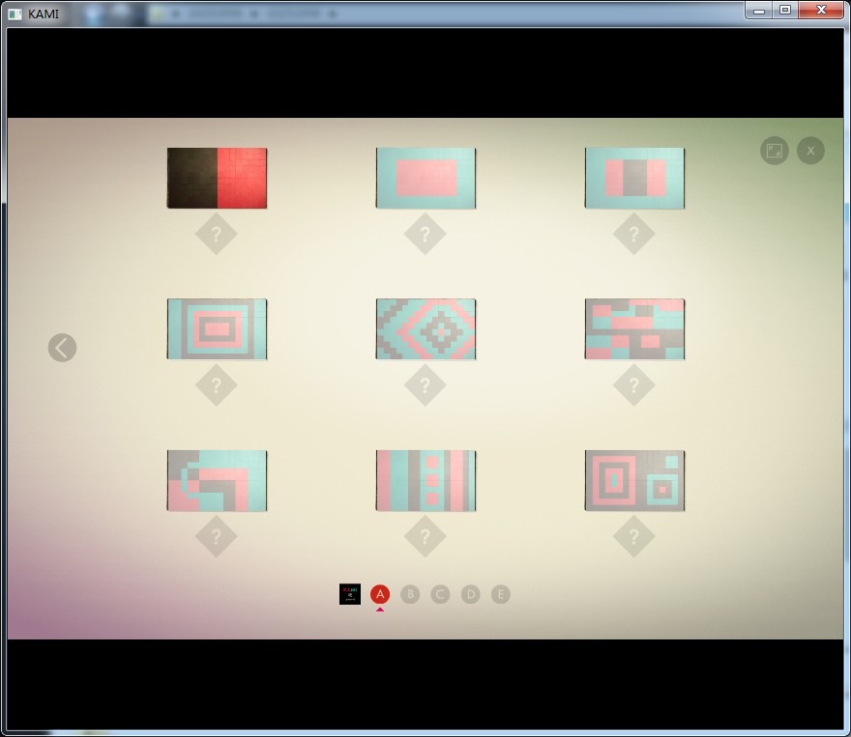This screenshot has width=851, height=737.
Task: Click question-mark diamond under black and red puzzle
Action: click(216, 234)
